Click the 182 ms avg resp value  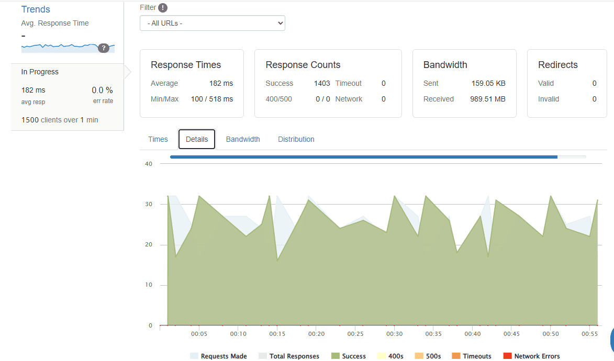point(34,91)
